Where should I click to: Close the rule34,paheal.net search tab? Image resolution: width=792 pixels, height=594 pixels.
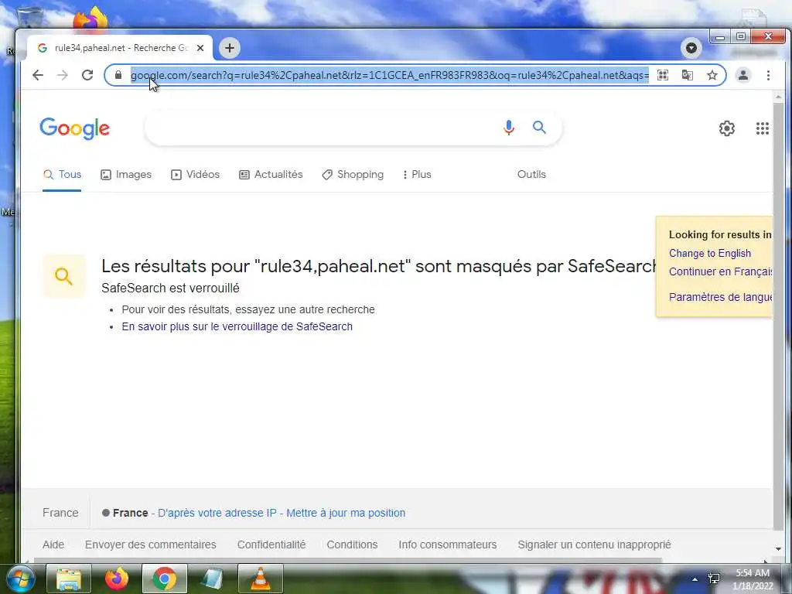[200, 48]
